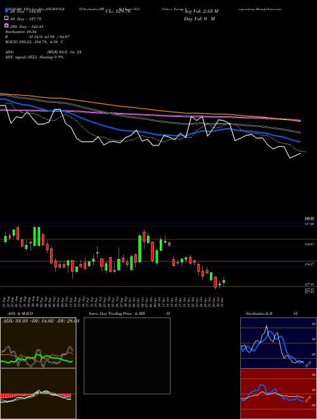This screenshot has height=419, width=317.
Task: Click the MACD values readout line
Action: click(x=34, y=42)
